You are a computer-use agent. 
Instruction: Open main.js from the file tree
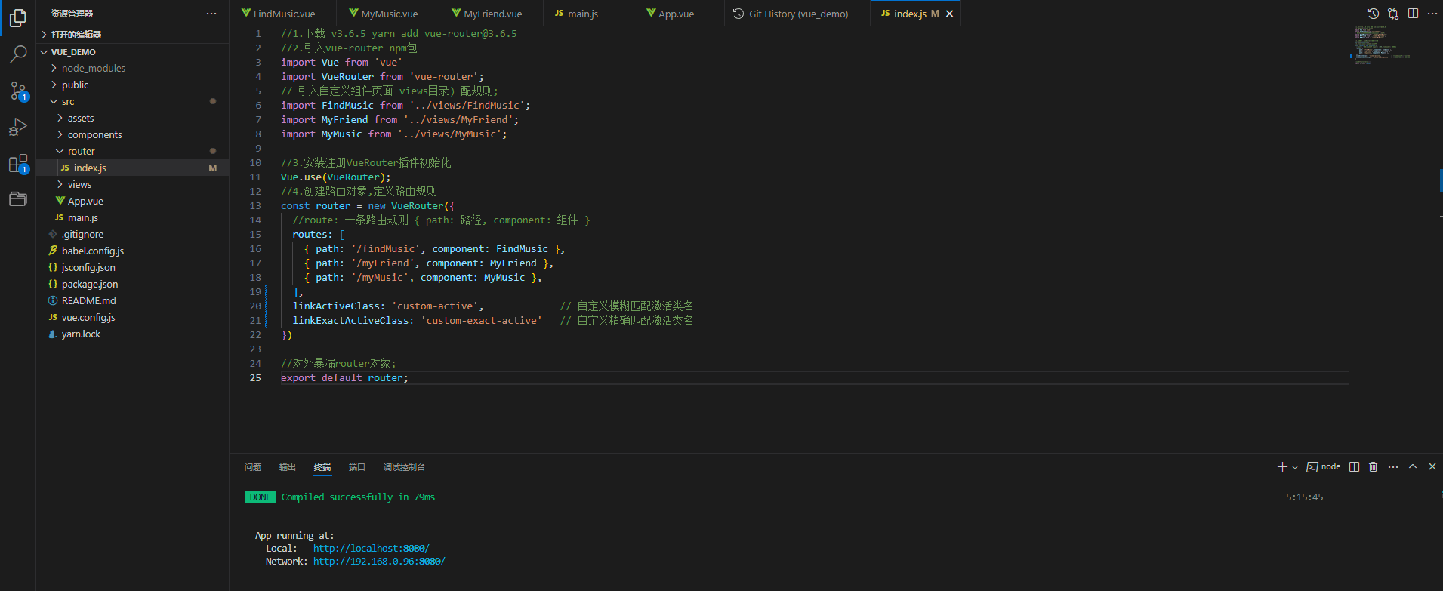pyautogui.click(x=132, y=218)
